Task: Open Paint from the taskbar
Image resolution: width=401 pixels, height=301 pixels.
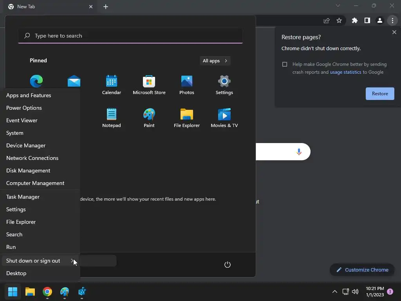Action: click(65, 292)
